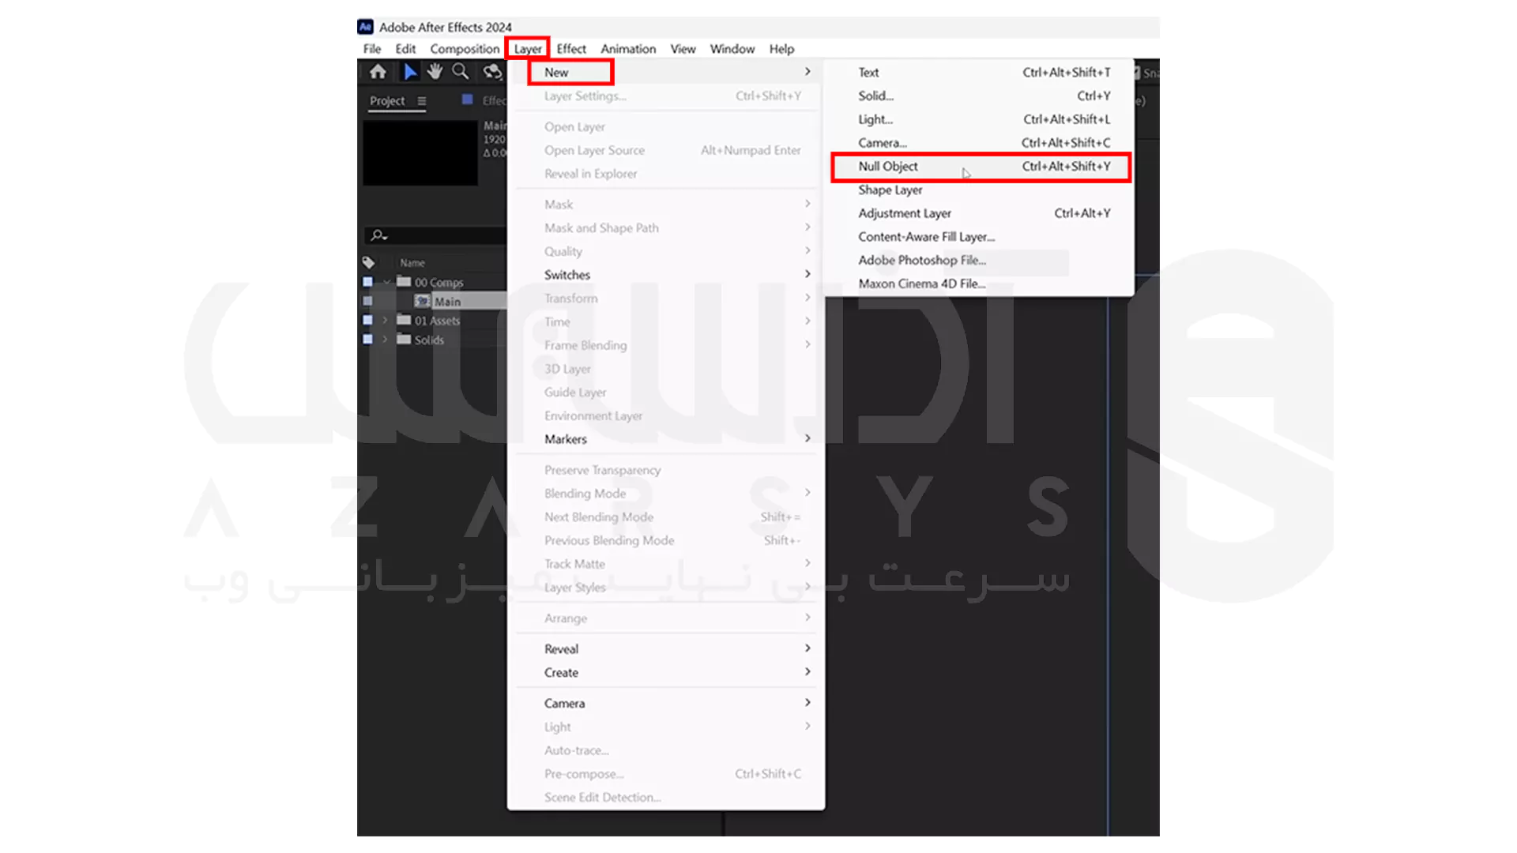1517x853 pixels.
Task: Click the search magnifier in Project panel
Action: click(378, 235)
